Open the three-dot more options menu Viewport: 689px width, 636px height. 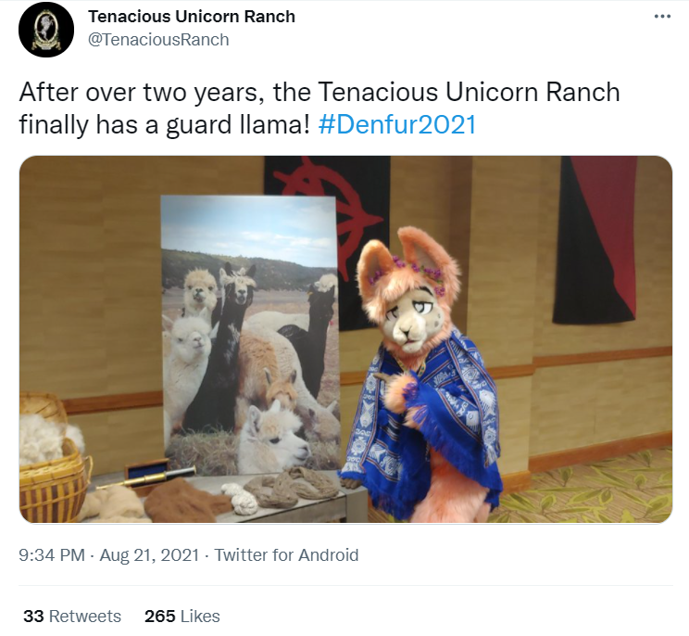662,17
